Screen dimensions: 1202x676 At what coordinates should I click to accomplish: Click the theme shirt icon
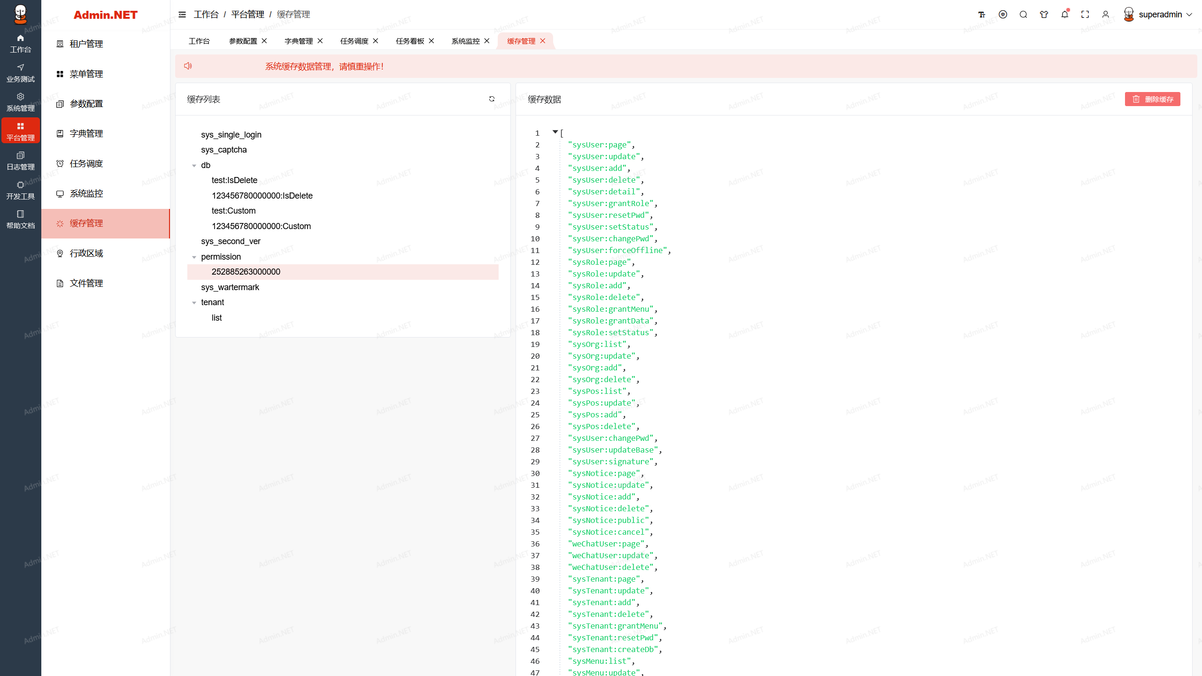(1044, 15)
